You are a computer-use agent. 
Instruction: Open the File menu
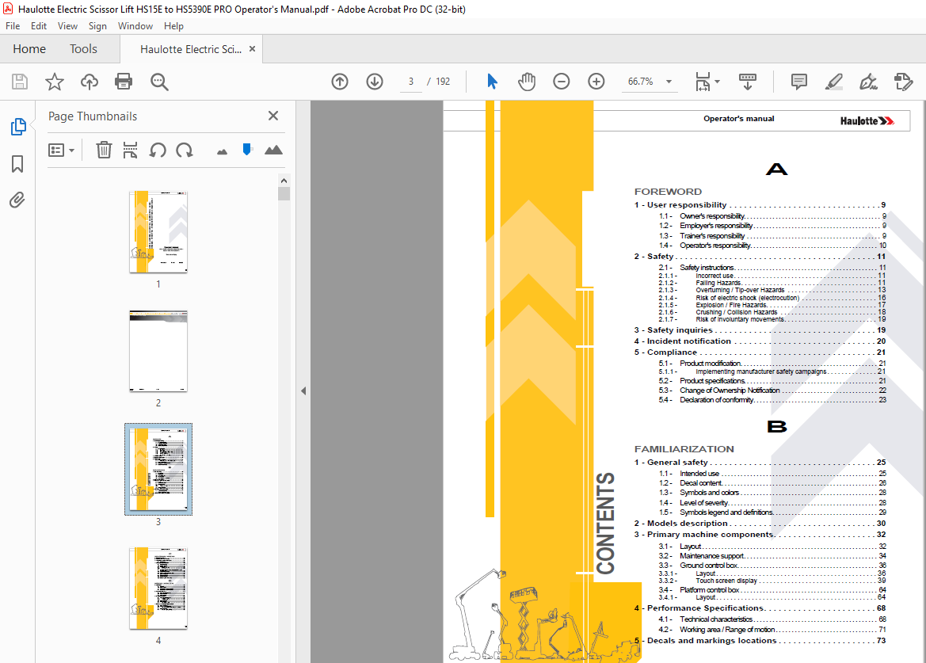pyautogui.click(x=13, y=26)
